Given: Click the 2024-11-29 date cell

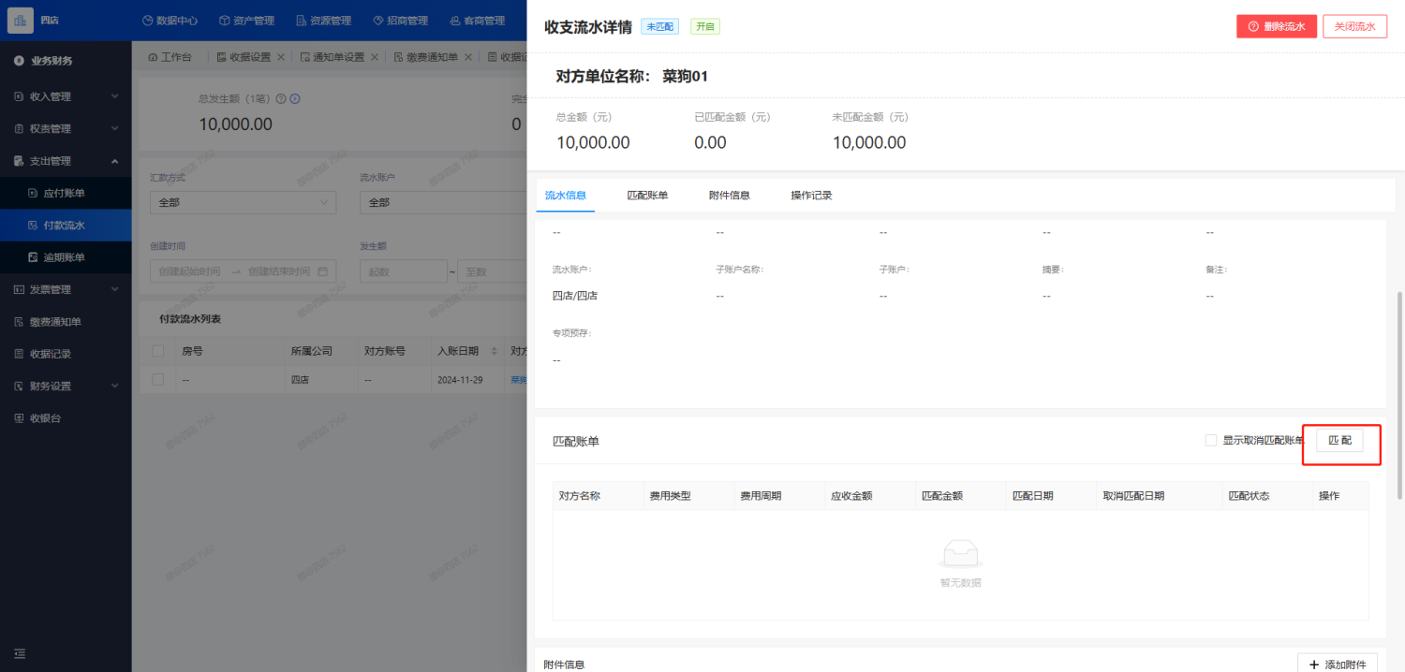Looking at the screenshot, I should (x=461, y=380).
